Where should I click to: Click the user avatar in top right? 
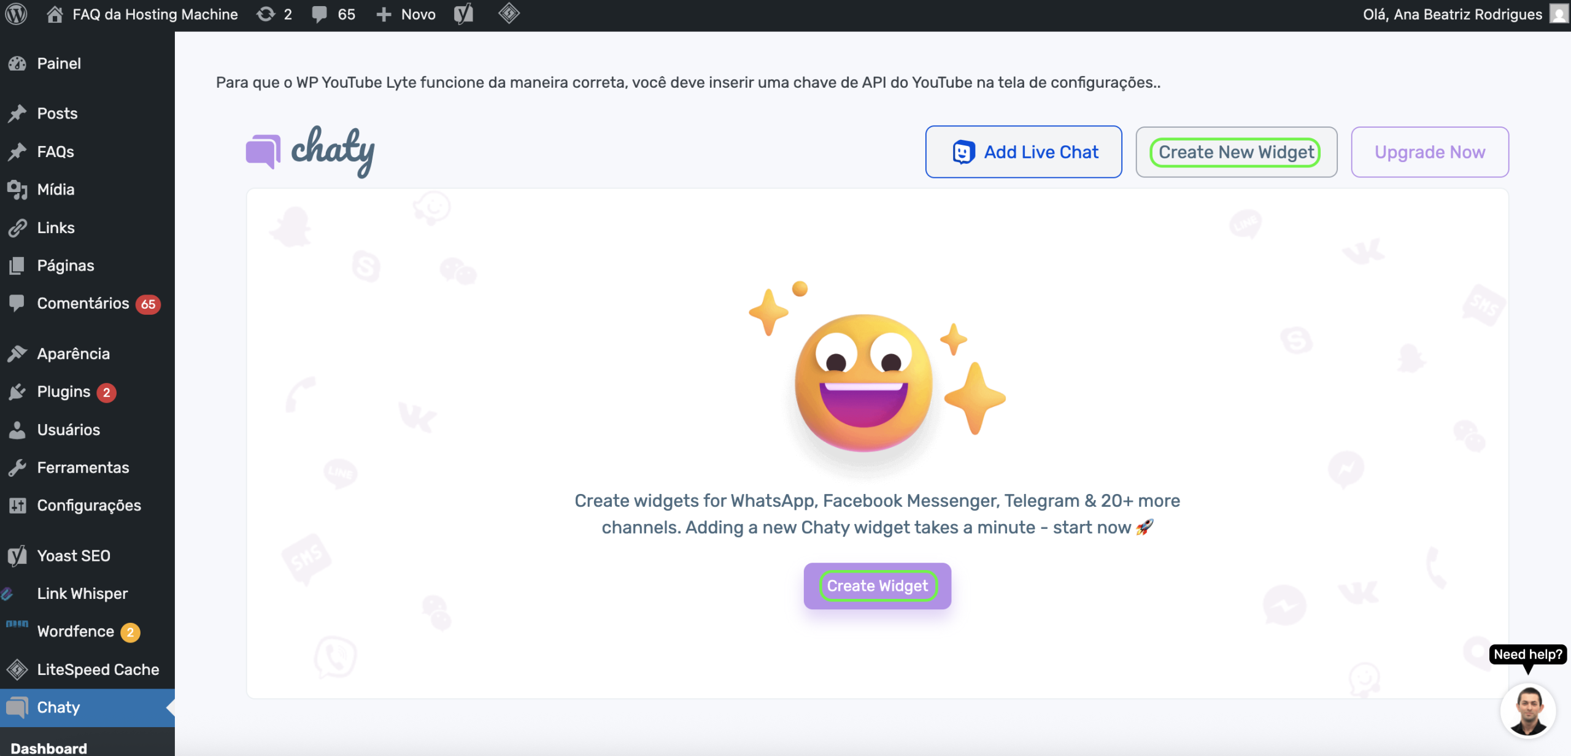tap(1559, 14)
